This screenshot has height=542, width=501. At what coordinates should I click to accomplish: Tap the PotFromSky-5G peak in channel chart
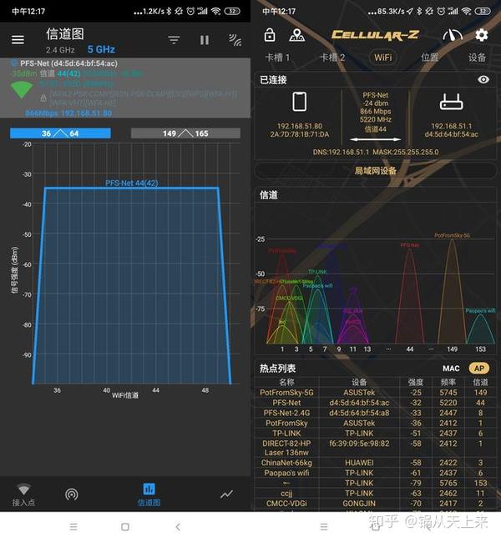click(452, 290)
